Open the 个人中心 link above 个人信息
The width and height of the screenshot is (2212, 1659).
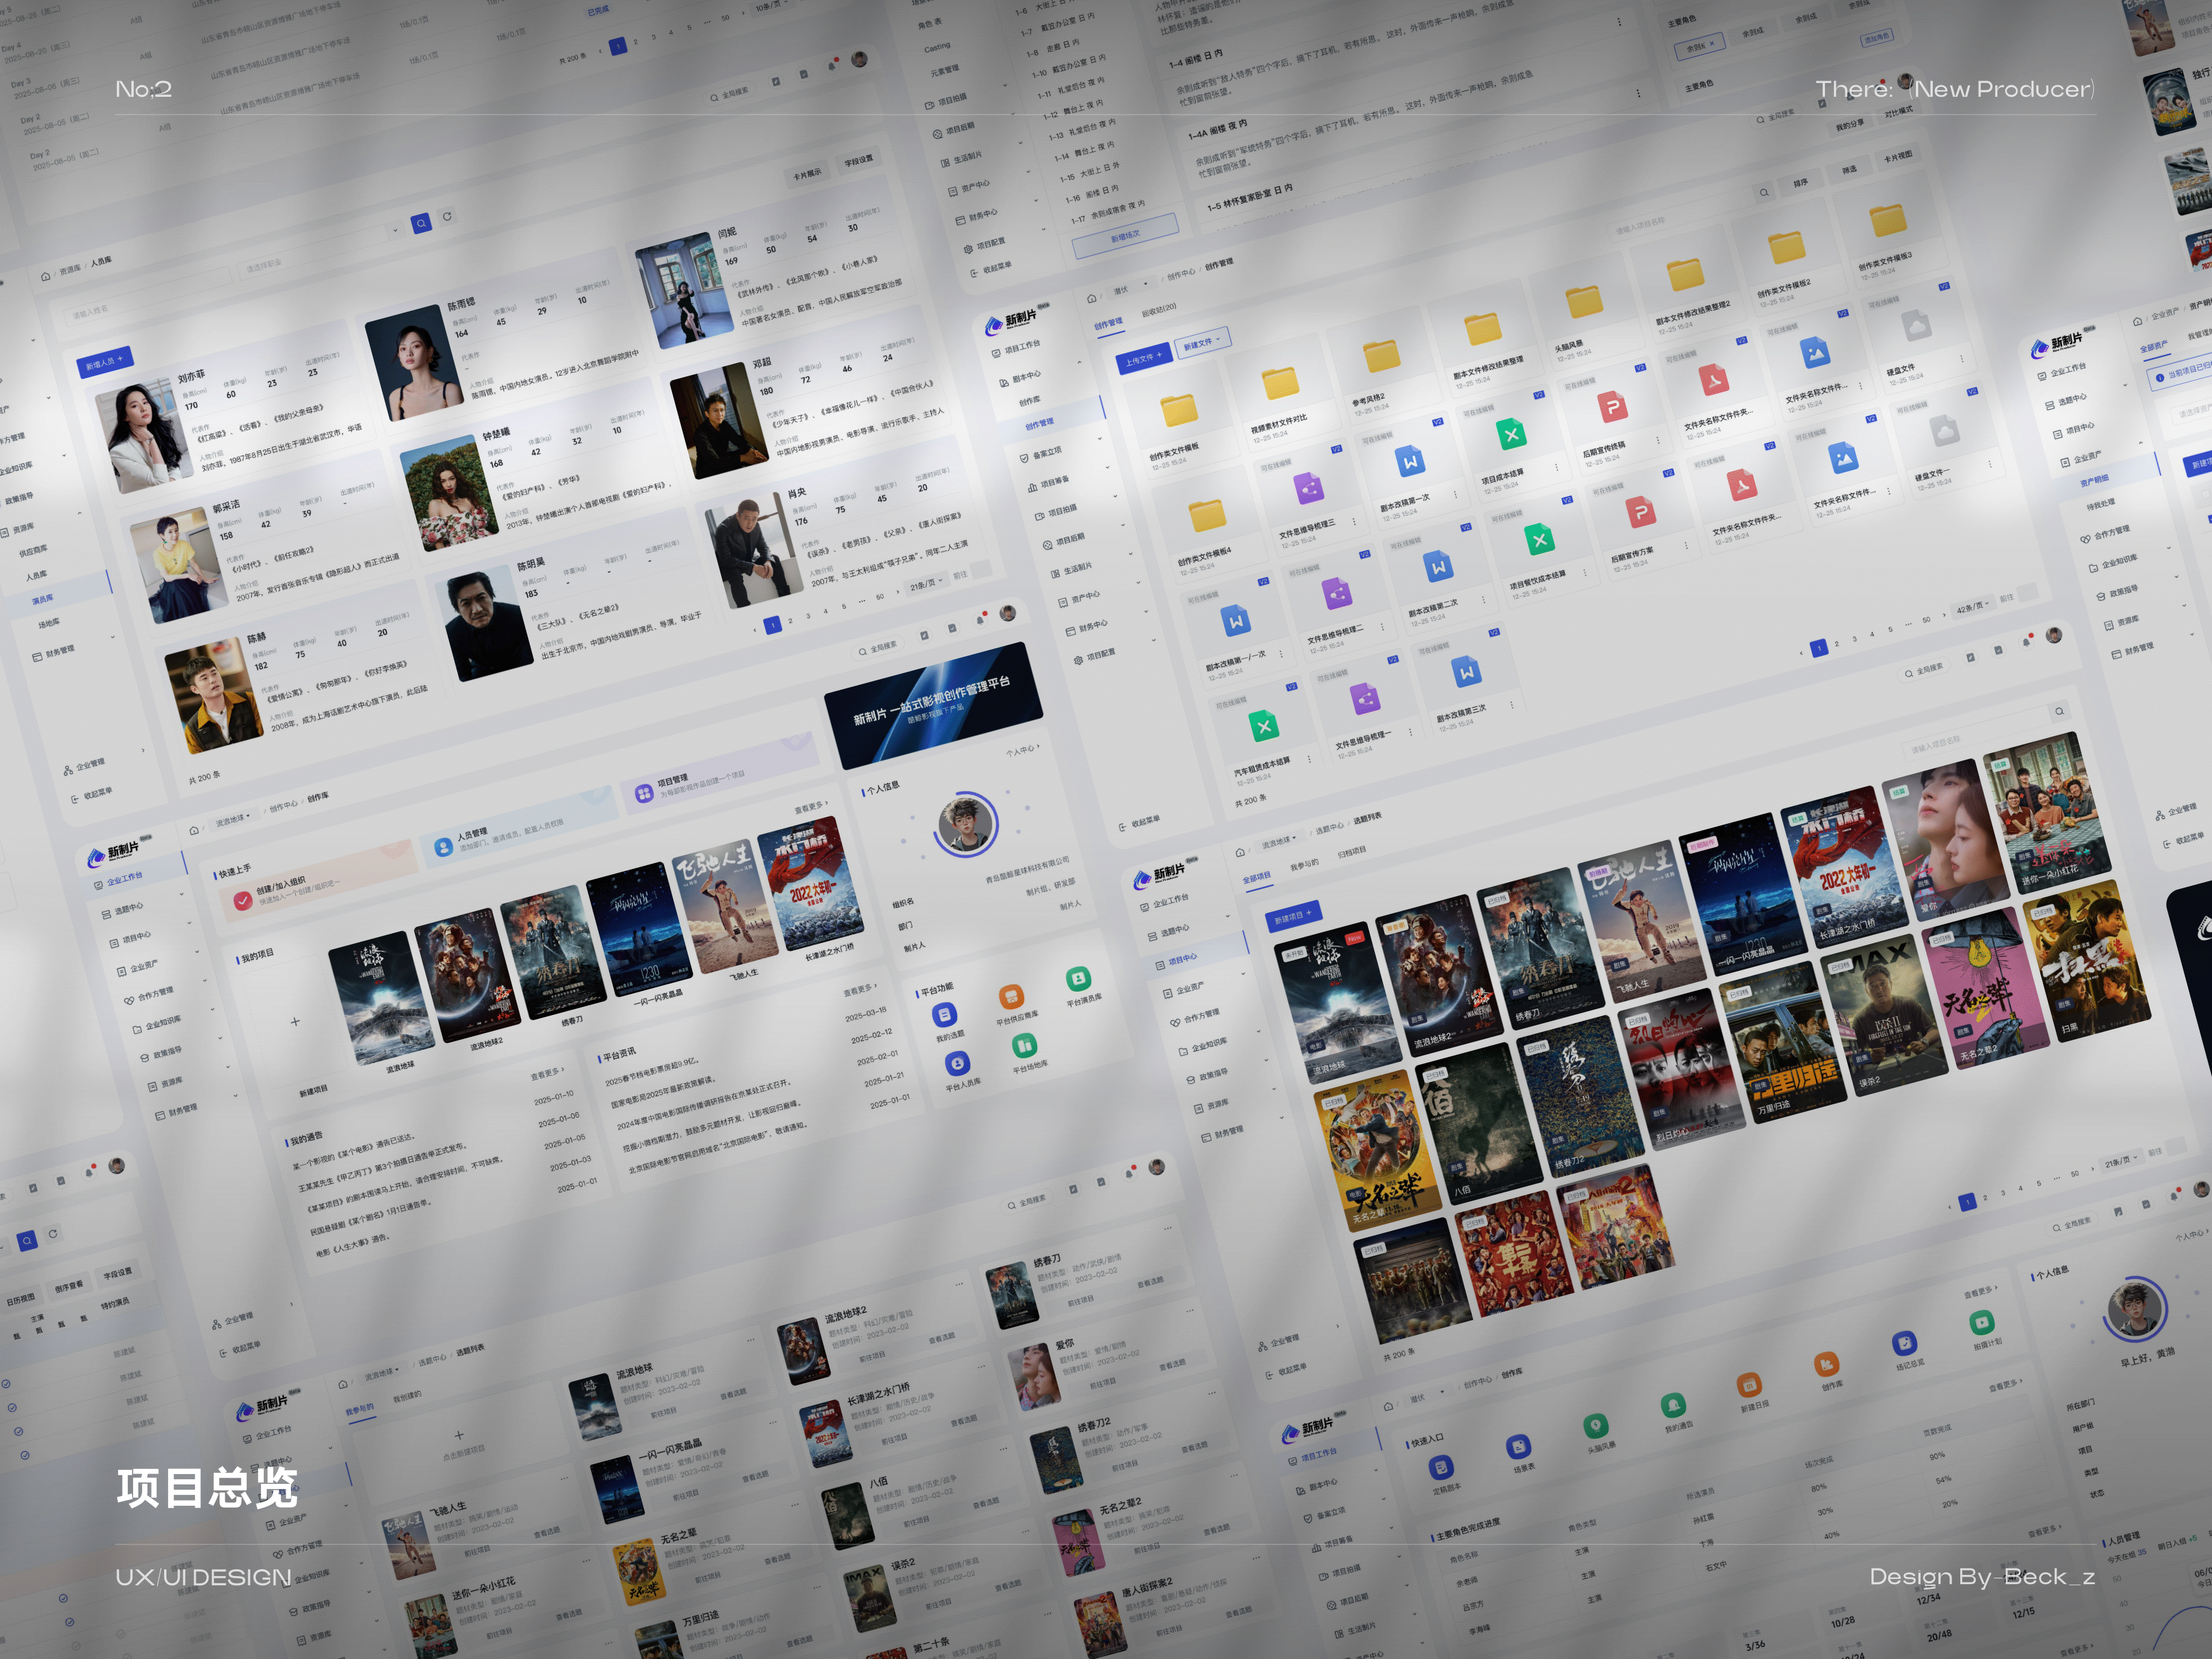(x=1022, y=750)
